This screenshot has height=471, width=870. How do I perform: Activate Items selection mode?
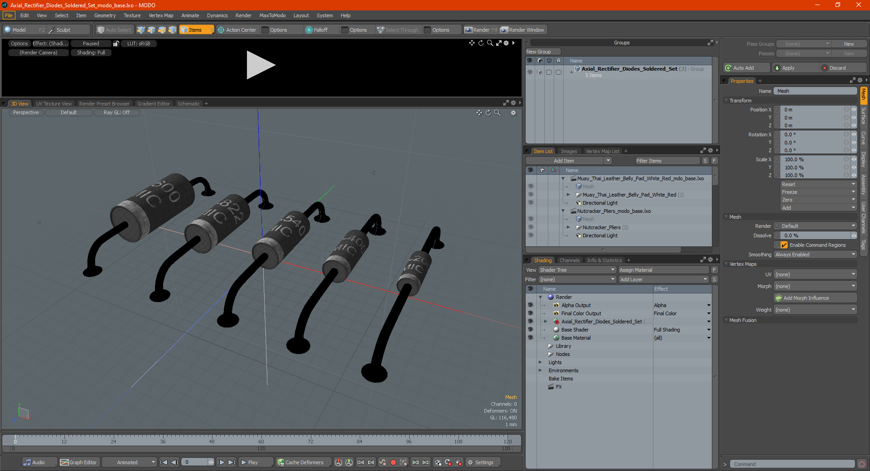(x=196, y=30)
